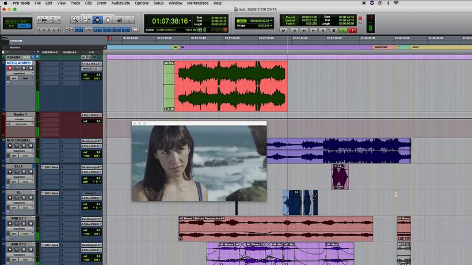
Task: Select the Grabber hand tool
Action: pos(108,20)
